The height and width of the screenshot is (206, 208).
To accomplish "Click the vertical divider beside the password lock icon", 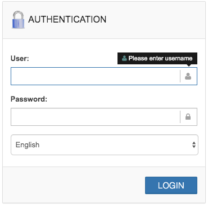I will tap(180, 117).
